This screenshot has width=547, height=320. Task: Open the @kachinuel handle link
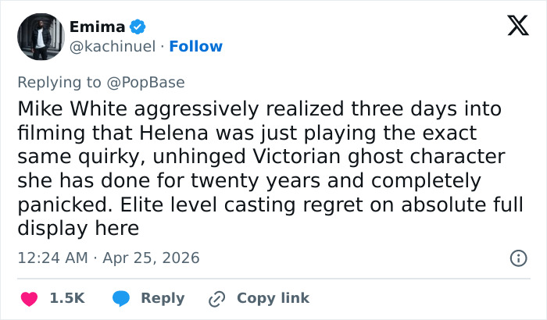113,46
